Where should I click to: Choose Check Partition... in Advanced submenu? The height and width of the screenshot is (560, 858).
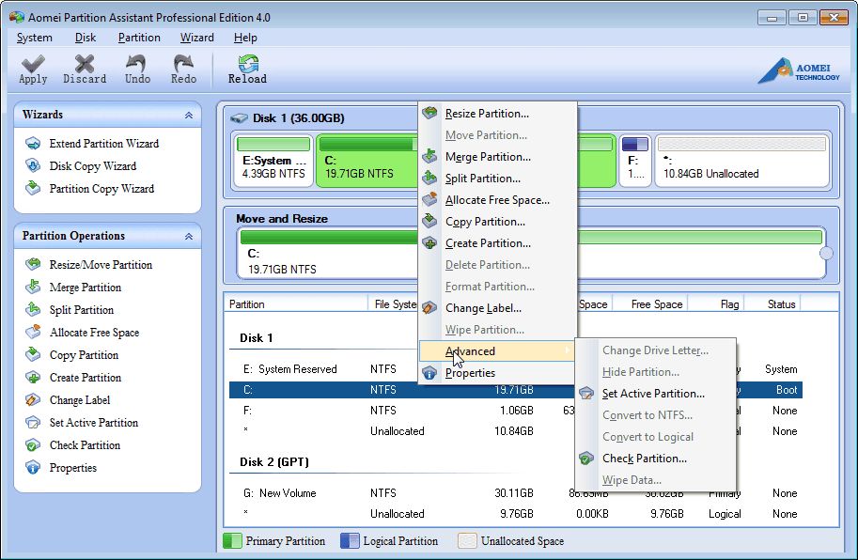point(656,459)
